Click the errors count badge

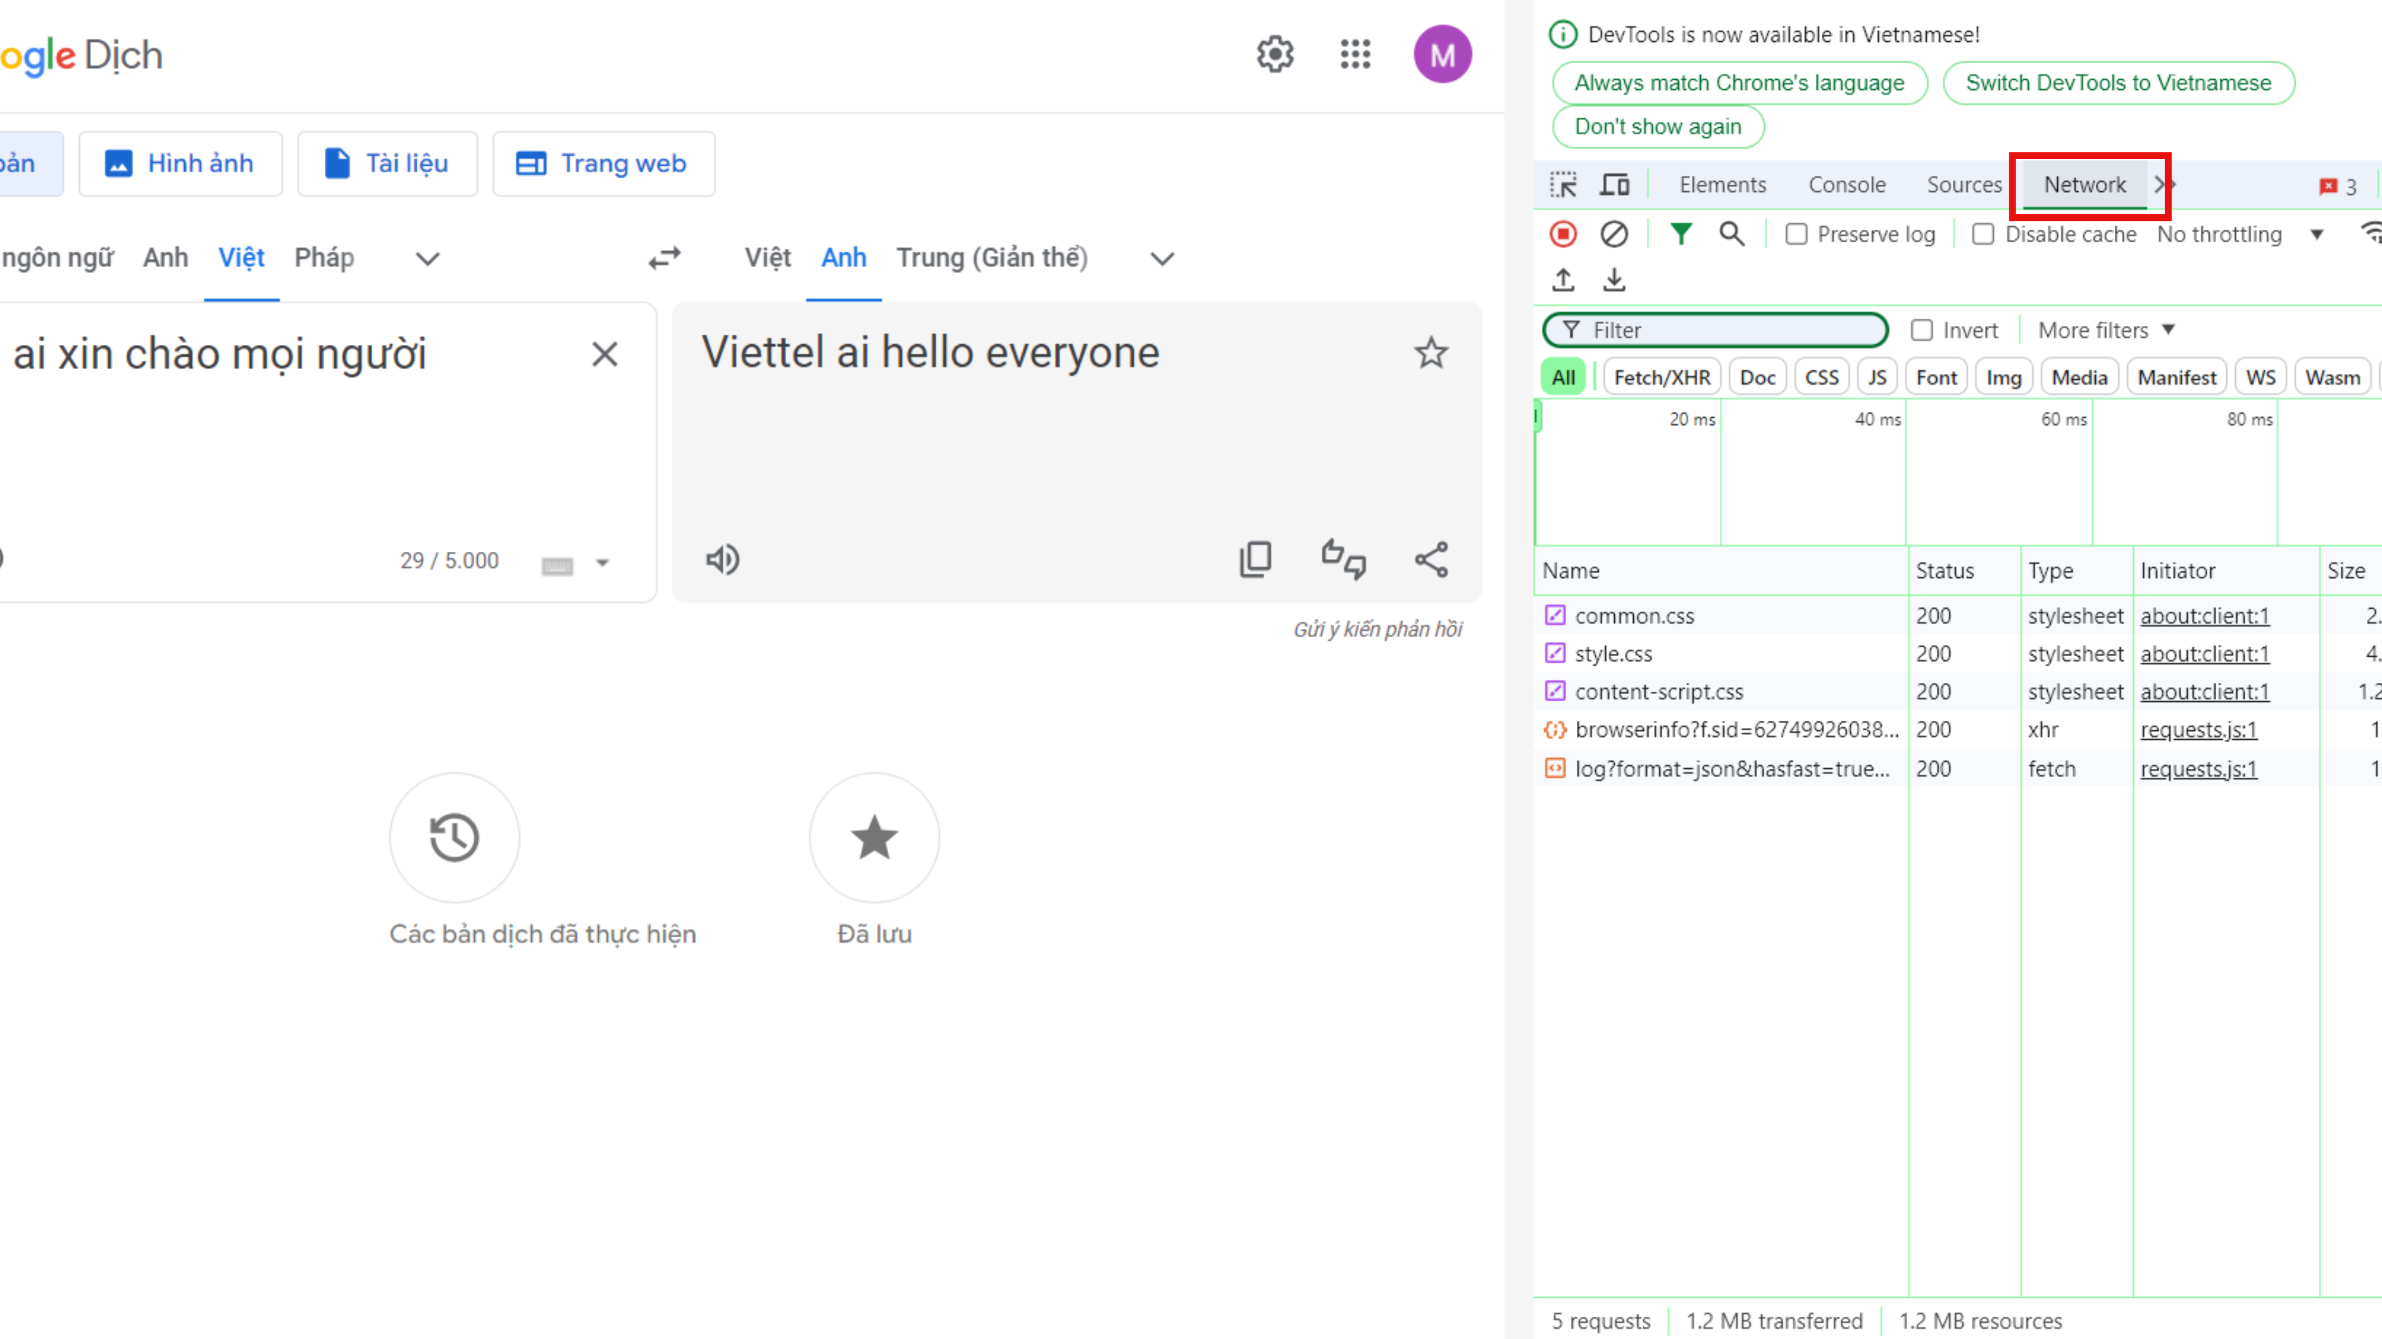click(x=2337, y=187)
